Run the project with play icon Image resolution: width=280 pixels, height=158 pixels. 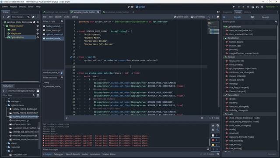(x=234, y=7)
